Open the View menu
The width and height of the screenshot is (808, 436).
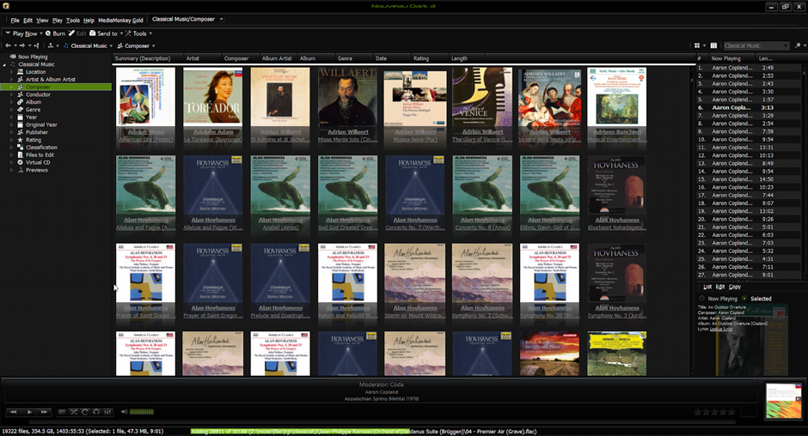pos(42,20)
